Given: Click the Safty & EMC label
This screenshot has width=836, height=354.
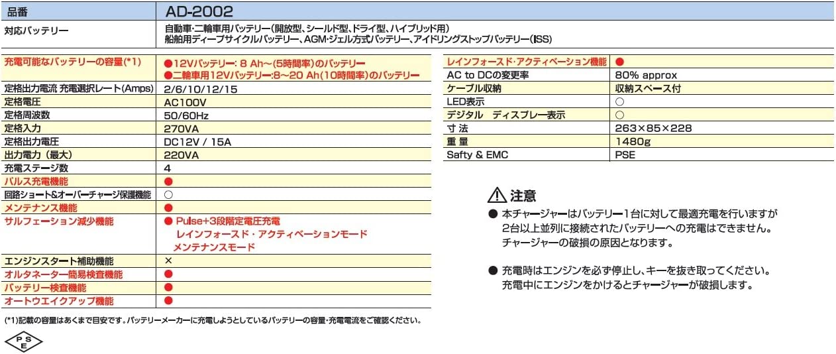Looking at the screenshot, I should tap(478, 155).
